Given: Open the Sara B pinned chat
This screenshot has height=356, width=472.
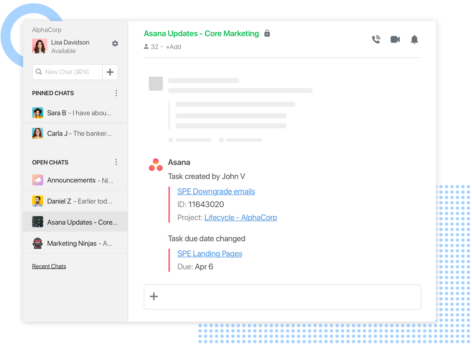Looking at the screenshot, I should (75, 113).
